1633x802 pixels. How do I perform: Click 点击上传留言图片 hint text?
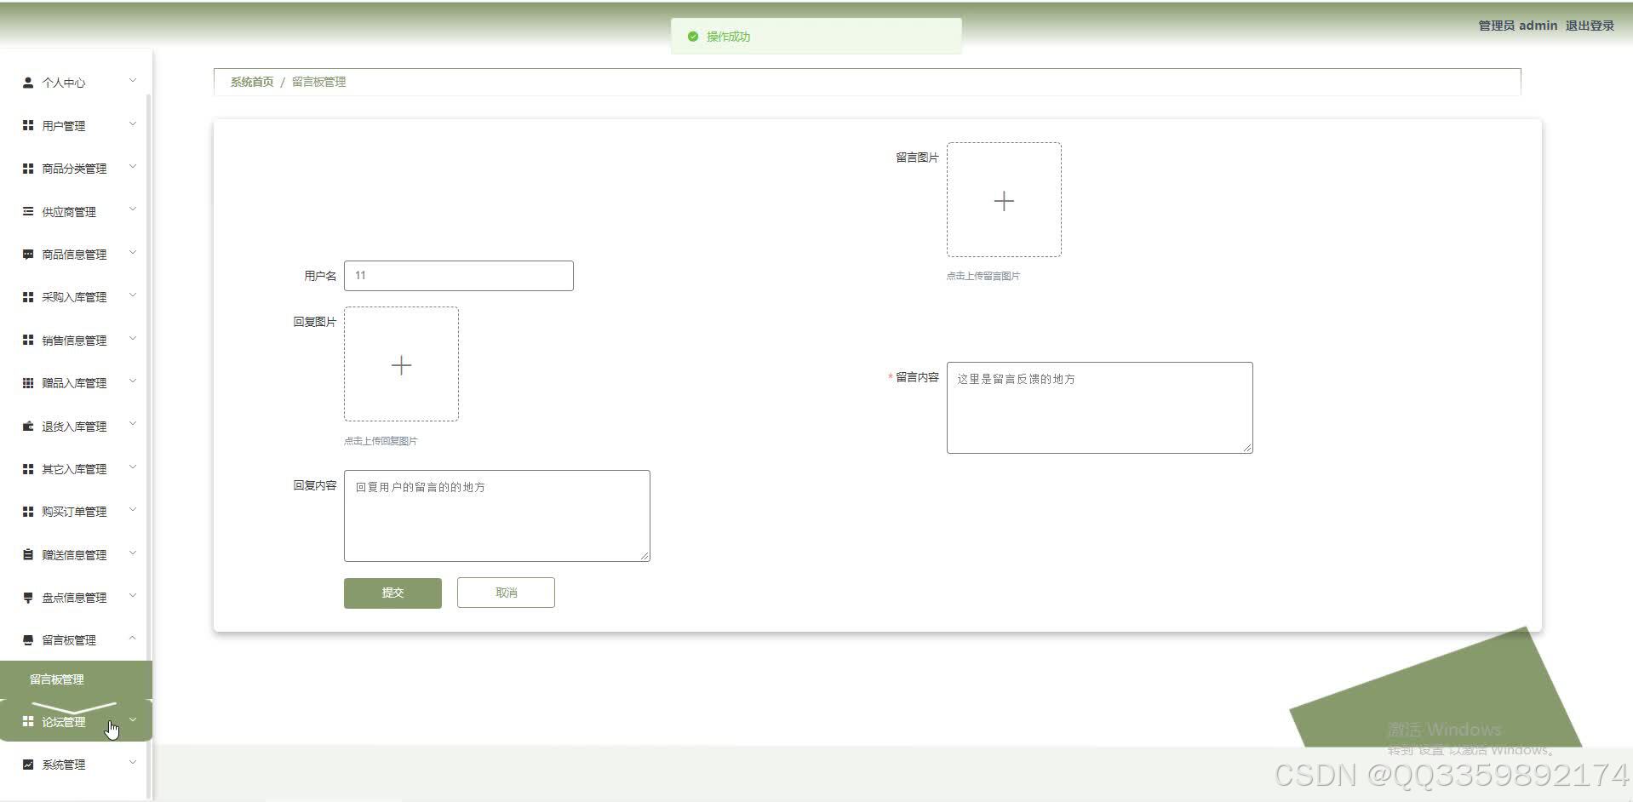point(983,276)
